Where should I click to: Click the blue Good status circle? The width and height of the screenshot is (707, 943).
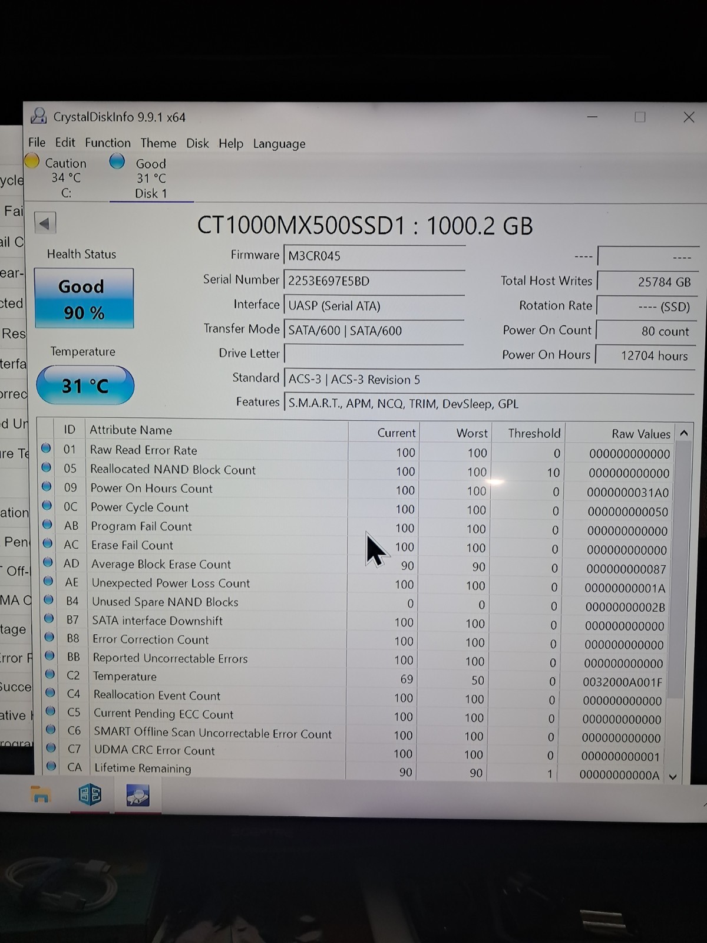[x=117, y=161]
